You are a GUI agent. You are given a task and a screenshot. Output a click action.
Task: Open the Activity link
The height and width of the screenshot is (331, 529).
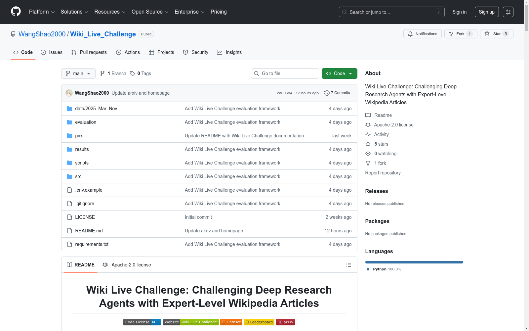(x=377, y=134)
